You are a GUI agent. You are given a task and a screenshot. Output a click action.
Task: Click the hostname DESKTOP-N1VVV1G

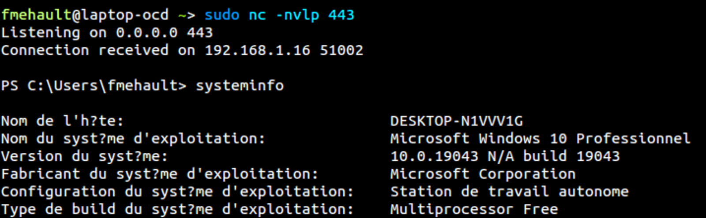(456, 121)
